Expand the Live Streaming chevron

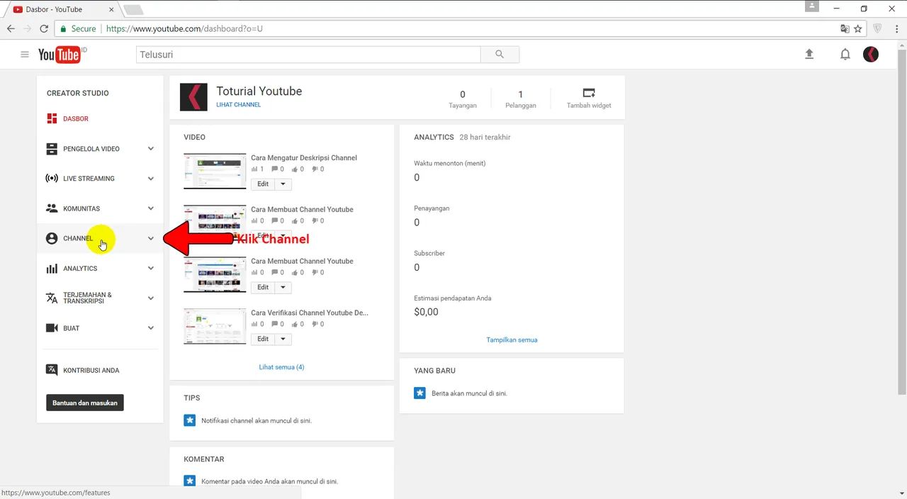coord(150,179)
